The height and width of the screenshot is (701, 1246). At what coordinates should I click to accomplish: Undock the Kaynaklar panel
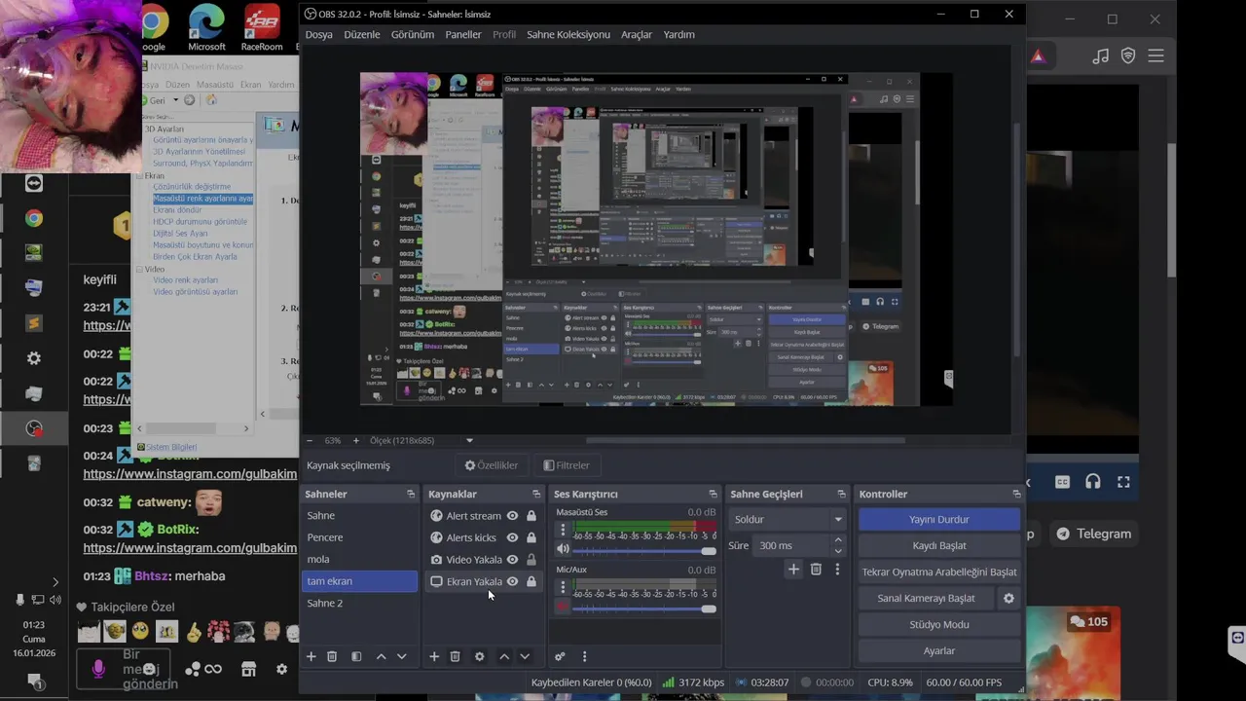536,495
